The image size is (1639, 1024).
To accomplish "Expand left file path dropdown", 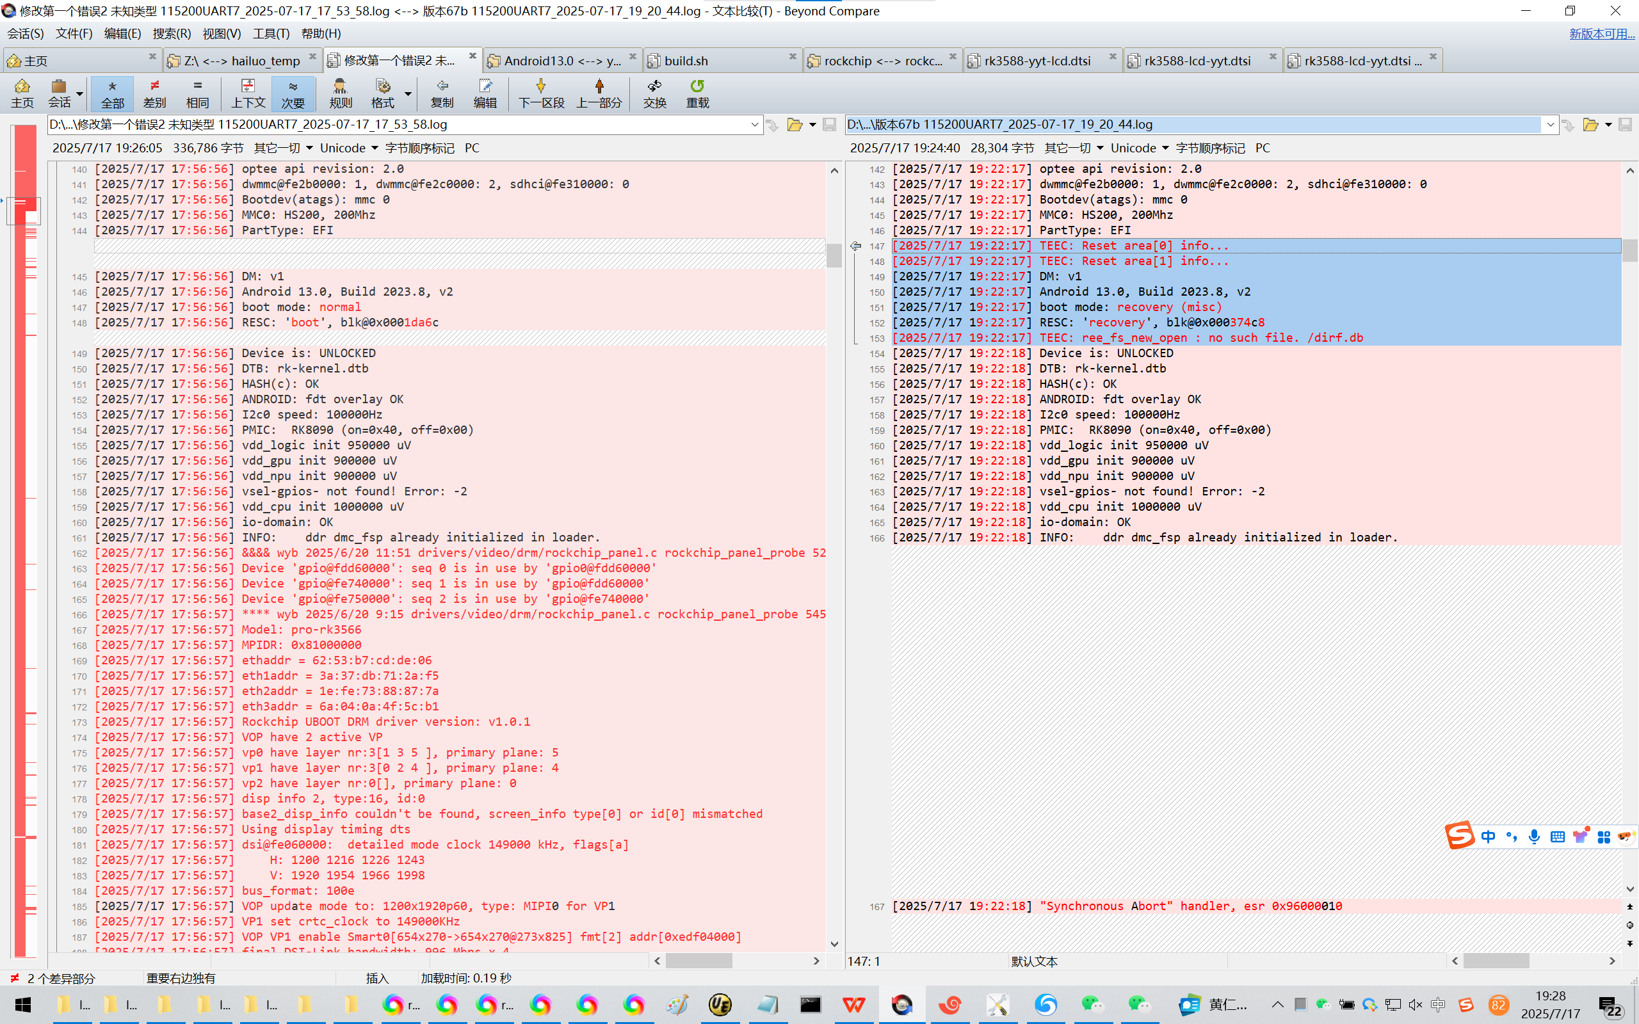I will coord(754,125).
